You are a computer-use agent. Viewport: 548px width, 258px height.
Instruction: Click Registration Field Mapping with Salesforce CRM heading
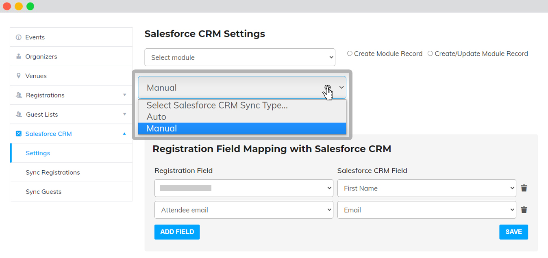point(272,149)
